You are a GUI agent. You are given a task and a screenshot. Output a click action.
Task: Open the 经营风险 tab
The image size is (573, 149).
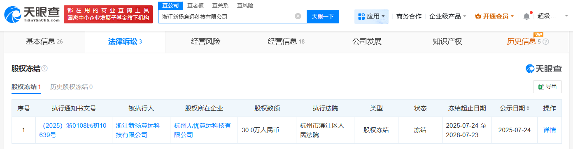[205, 41]
